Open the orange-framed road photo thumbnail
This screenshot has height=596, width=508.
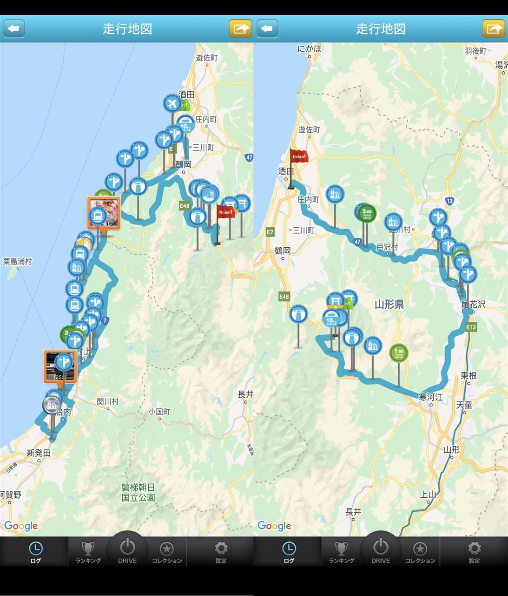(x=60, y=366)
